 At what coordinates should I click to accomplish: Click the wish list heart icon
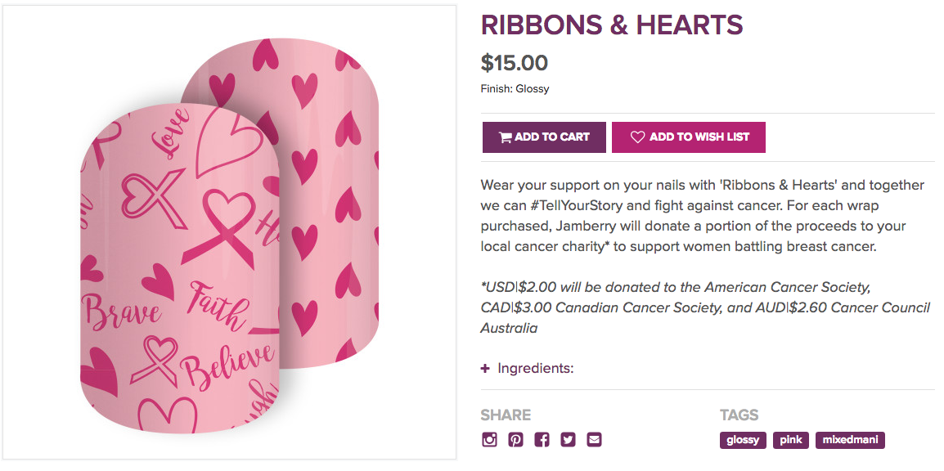[x=637, y=137]
